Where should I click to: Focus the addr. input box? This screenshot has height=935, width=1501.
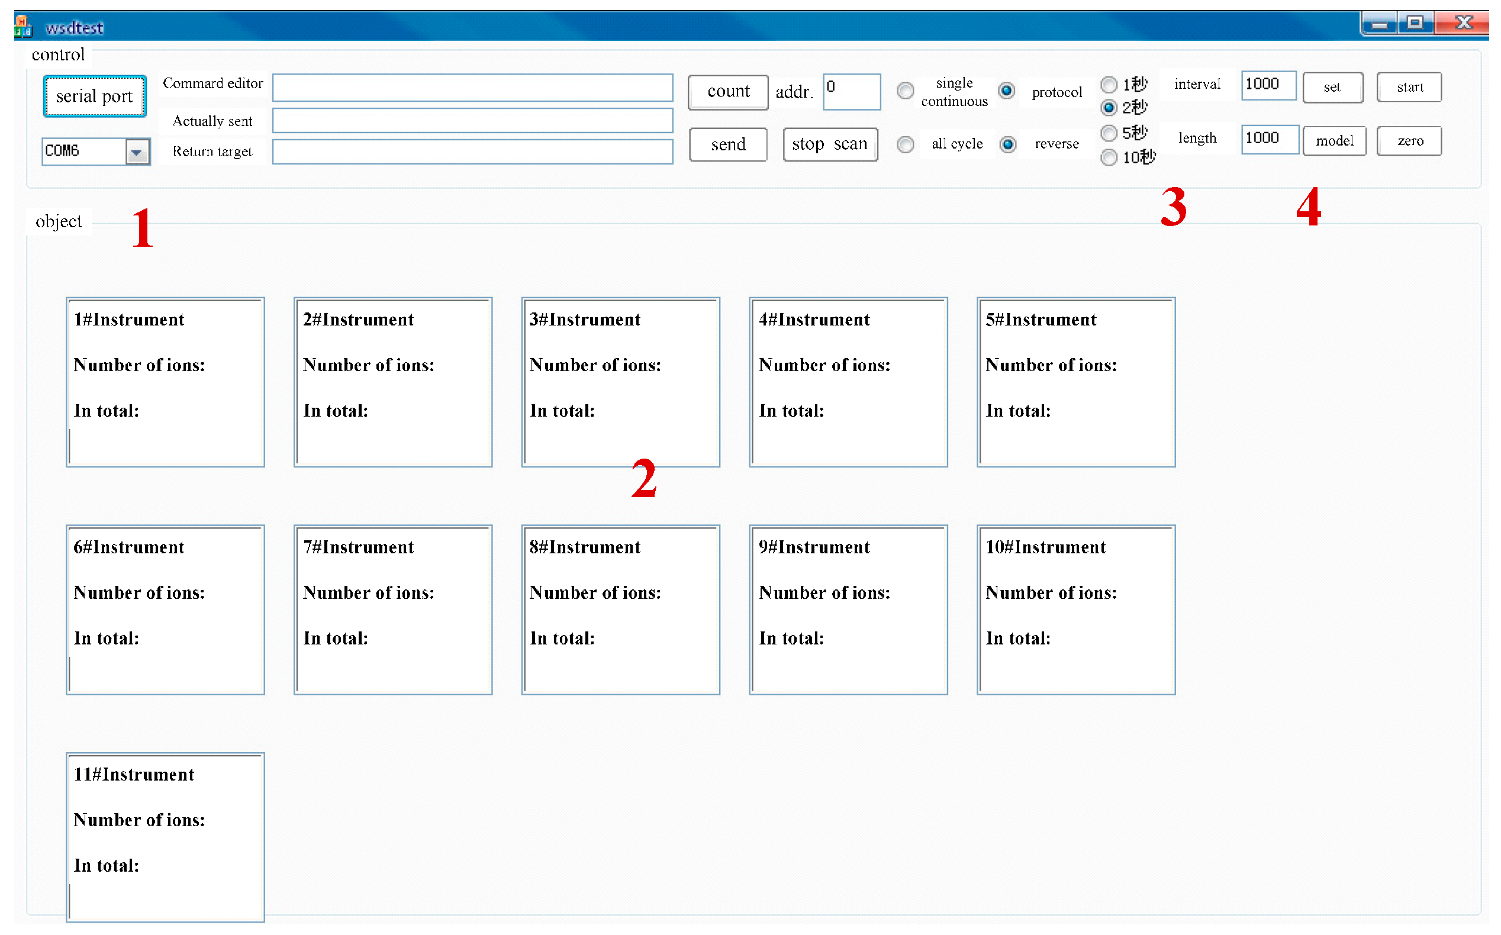pyautogui.click(x=851, y=92)
